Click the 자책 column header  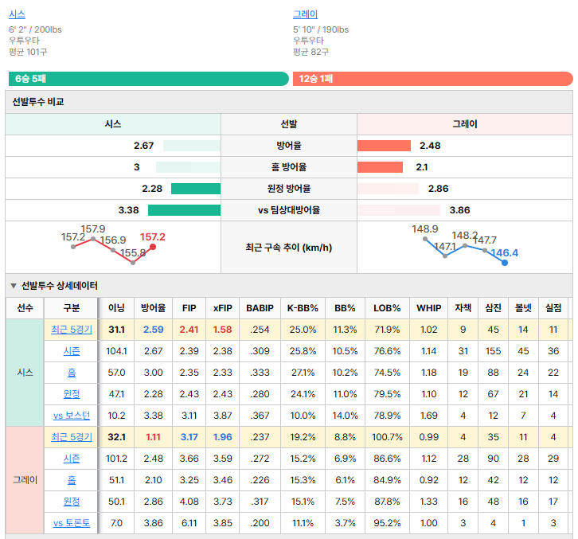tap(463, 308)
